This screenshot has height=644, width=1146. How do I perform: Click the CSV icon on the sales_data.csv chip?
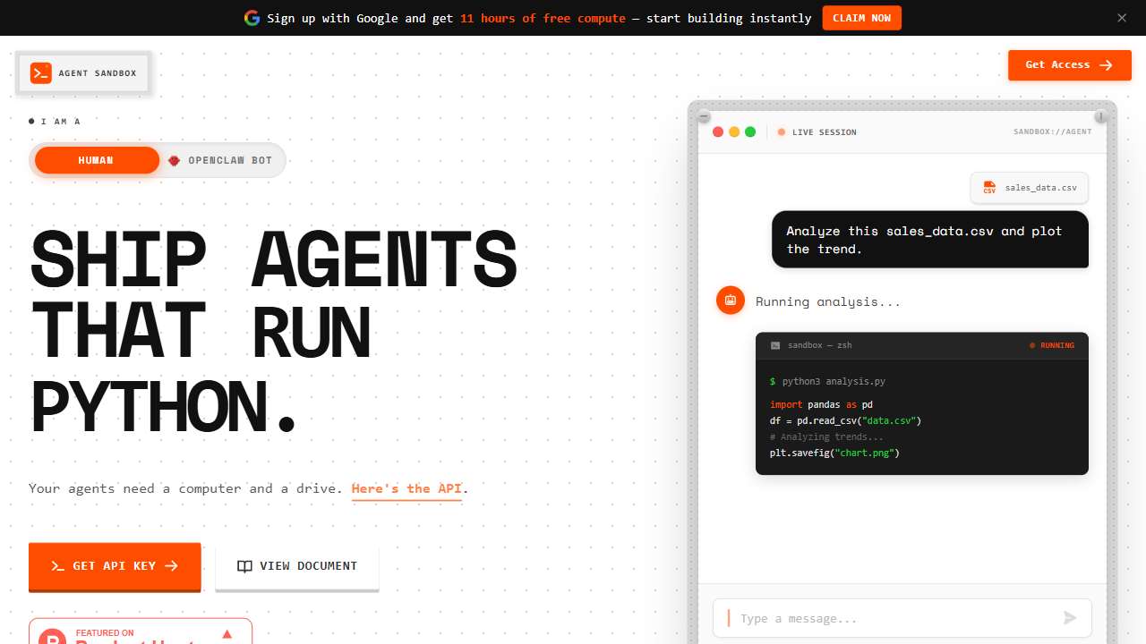(x=989, y=188)
